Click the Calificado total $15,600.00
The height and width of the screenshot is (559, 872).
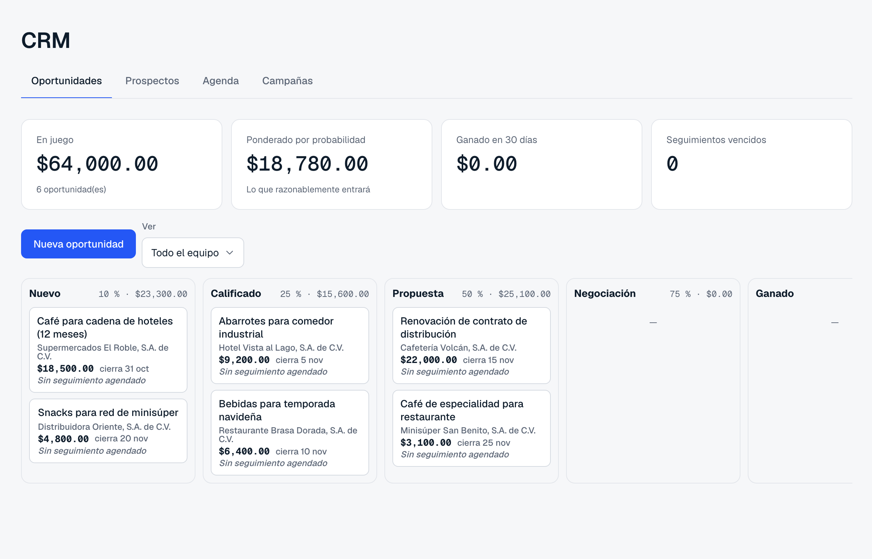[343, 294]
